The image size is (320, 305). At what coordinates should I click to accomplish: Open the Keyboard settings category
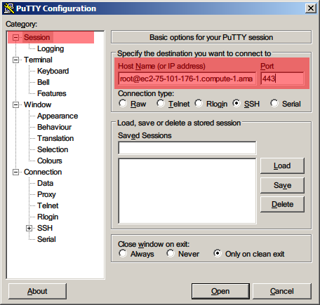coord(53,71)
